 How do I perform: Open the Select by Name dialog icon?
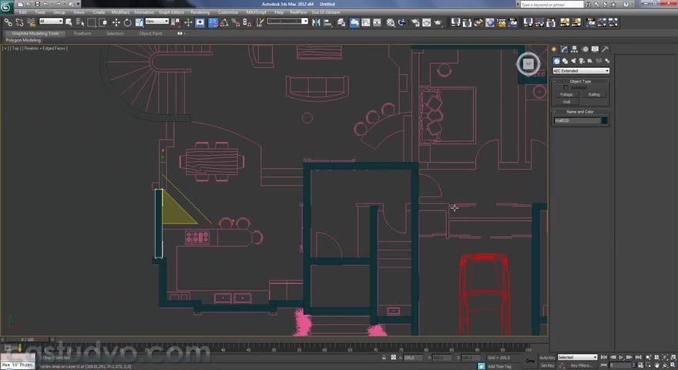coord(80,22)
